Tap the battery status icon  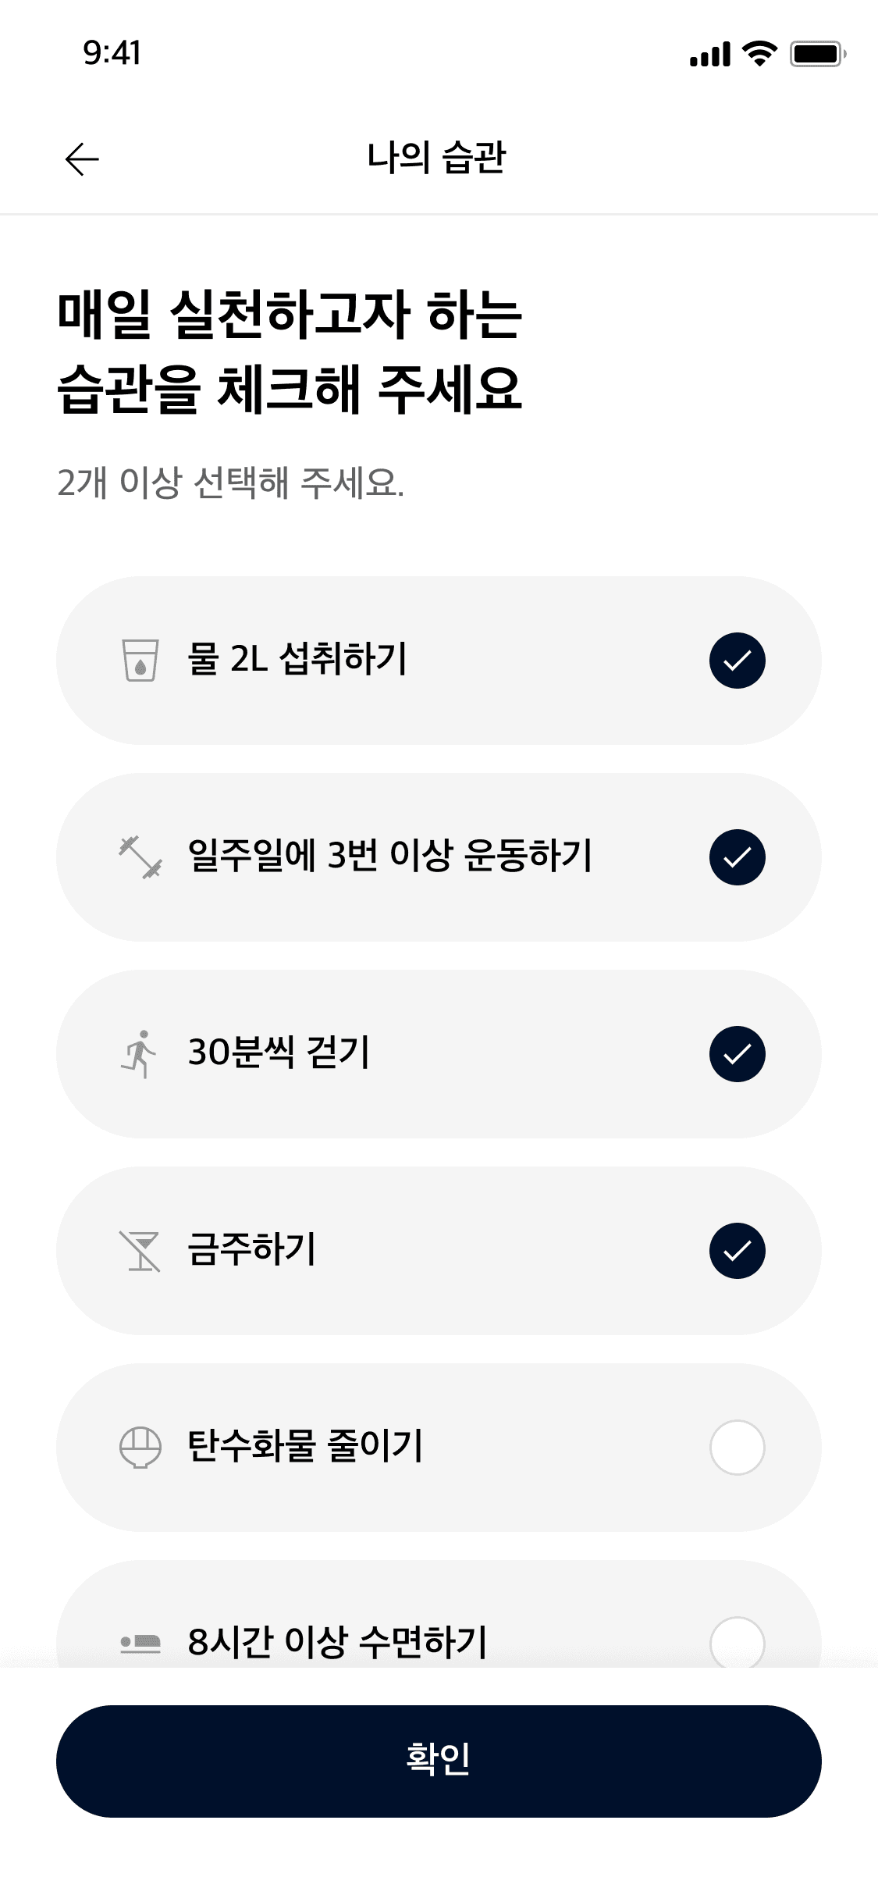pos(817,54)
